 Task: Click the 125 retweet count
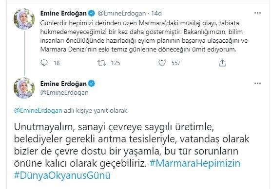(116, 63)
